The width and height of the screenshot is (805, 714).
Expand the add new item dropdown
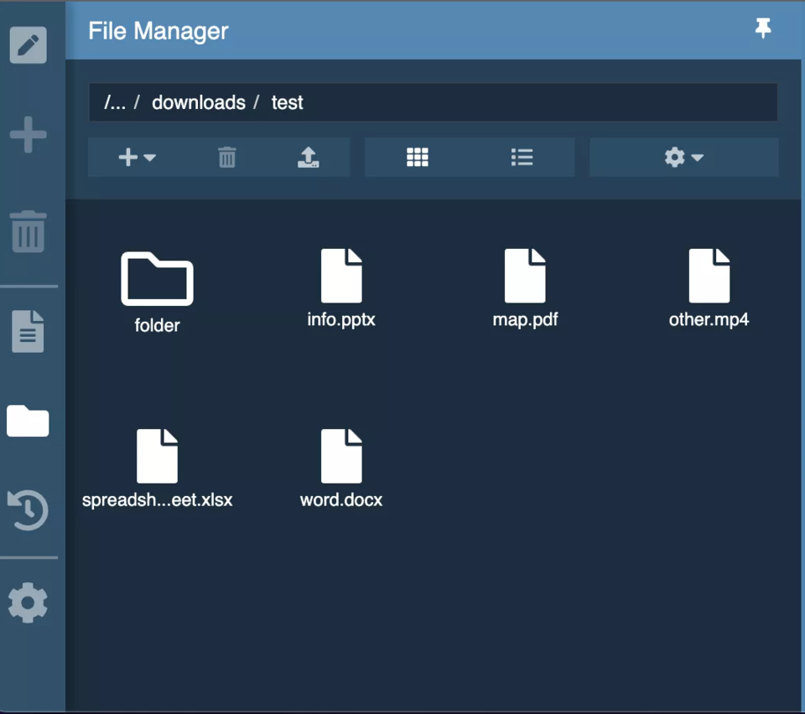click(x=137, y=158)
